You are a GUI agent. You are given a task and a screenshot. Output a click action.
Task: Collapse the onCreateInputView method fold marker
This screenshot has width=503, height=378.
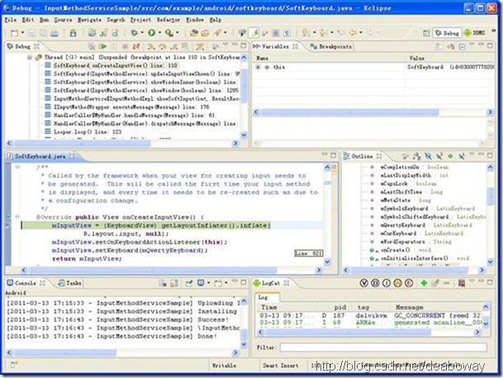17,217
